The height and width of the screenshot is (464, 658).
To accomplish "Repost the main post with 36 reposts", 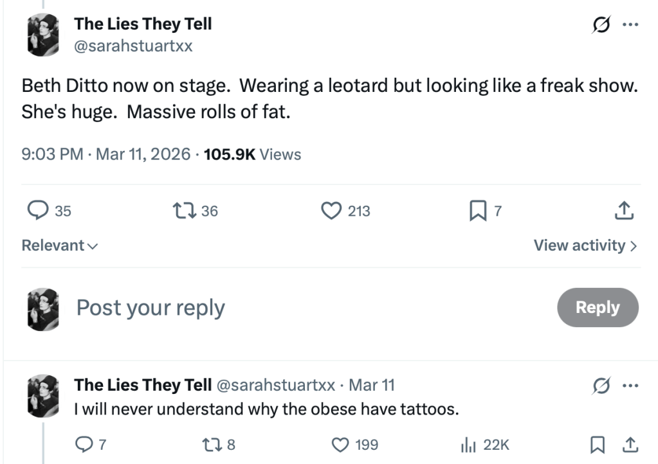I will point(185,210).
